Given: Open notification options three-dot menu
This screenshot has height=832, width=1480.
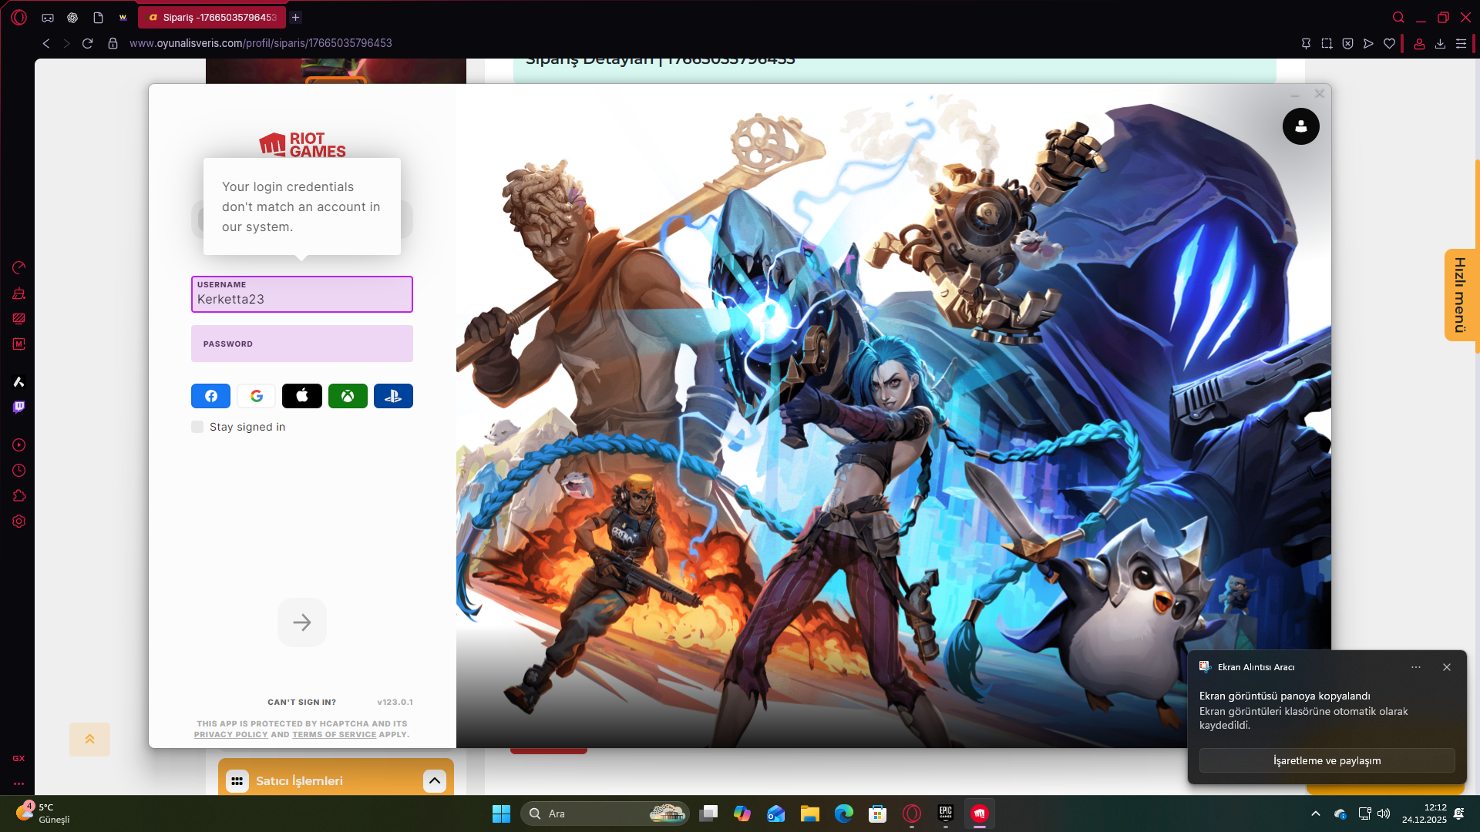Looking at the screenshot, I should point(1416,667).
